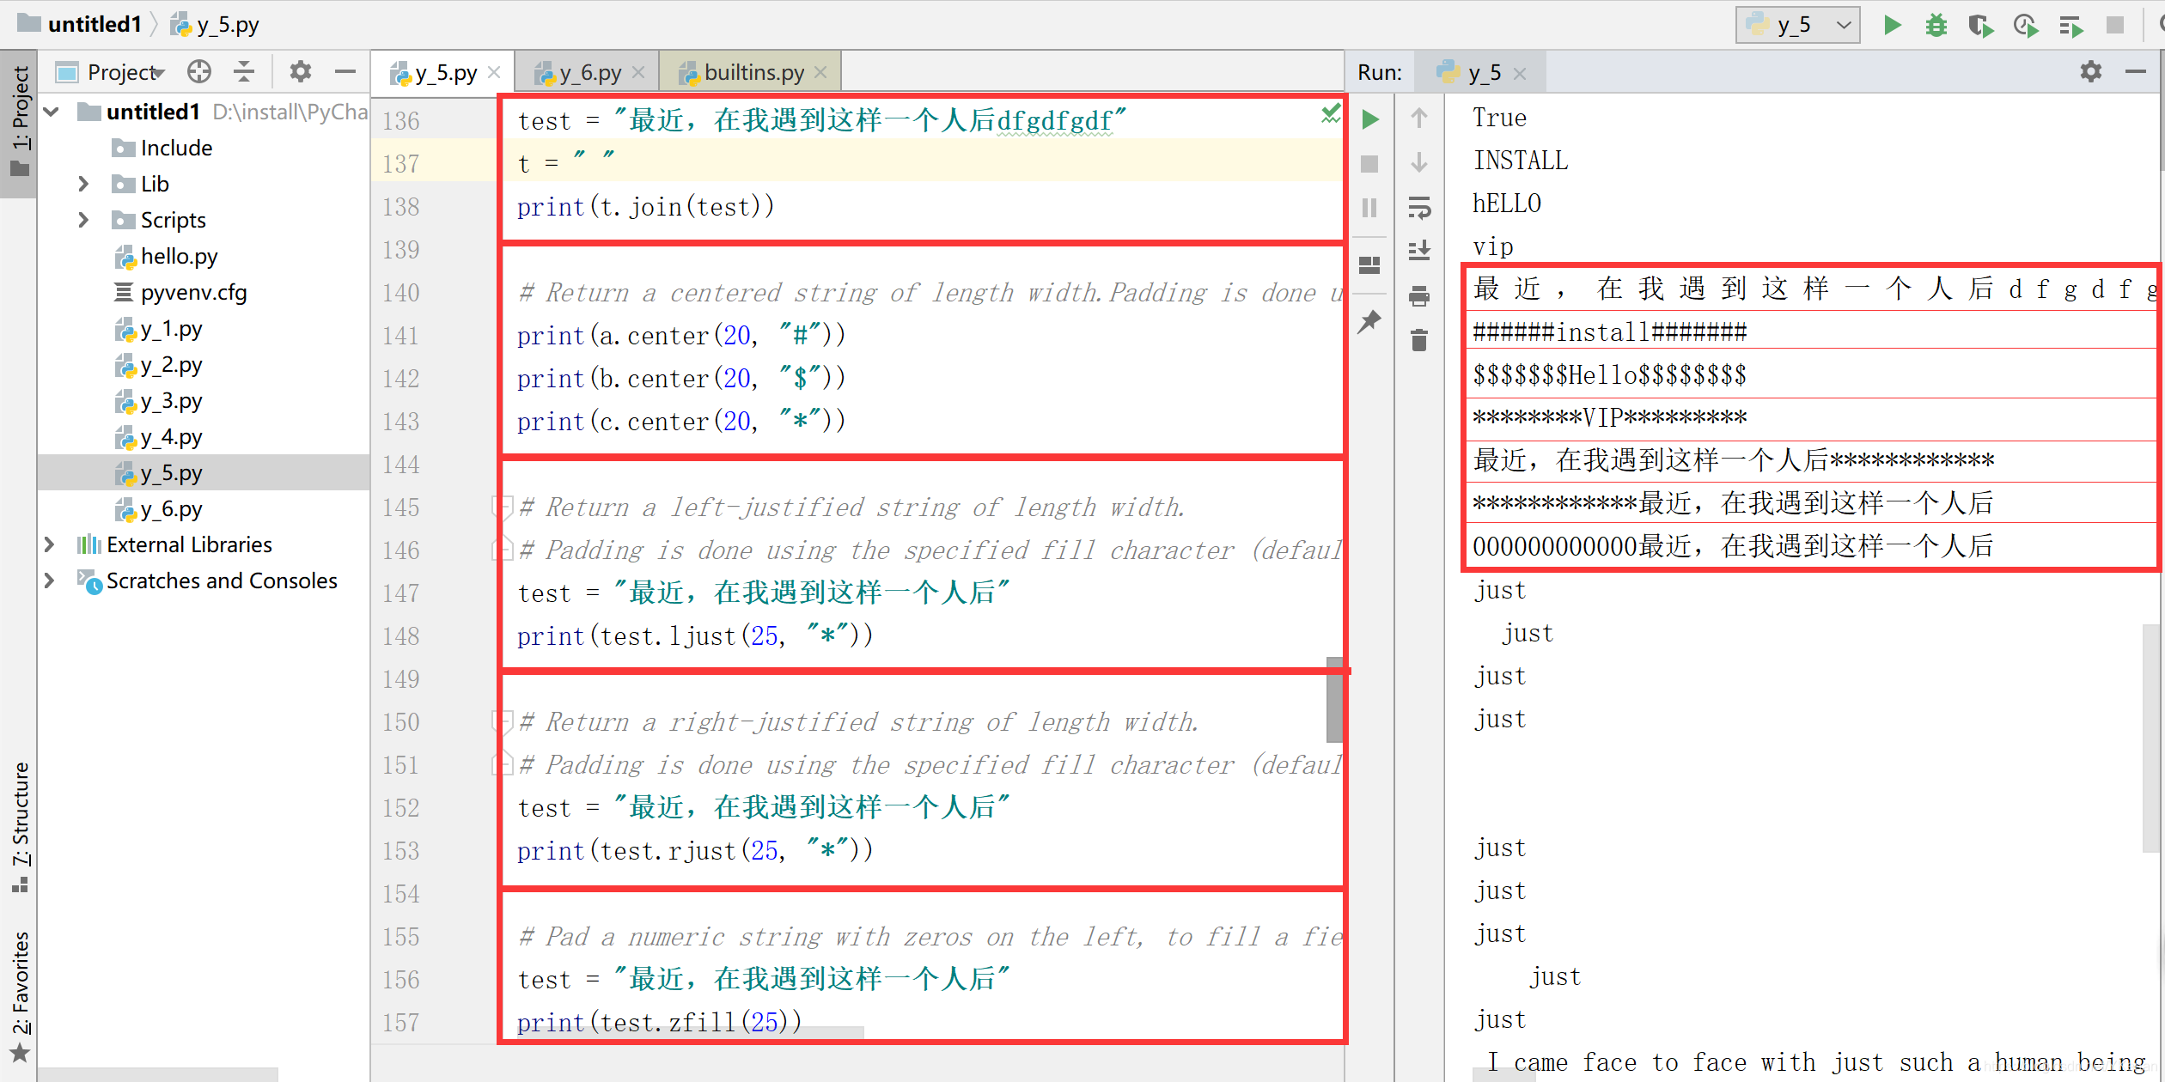Image resolution: width=2165 pixels, height=1082 pixels.
Task: Expand the Lib folder in project tree
Action: pyautogui.click(x=83, y=184)
